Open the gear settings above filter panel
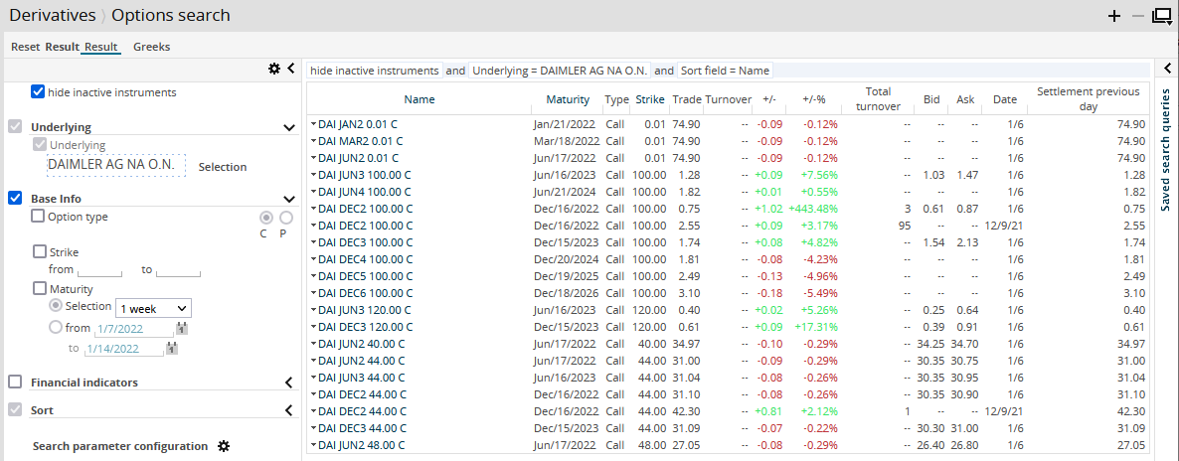 (274, 69)
